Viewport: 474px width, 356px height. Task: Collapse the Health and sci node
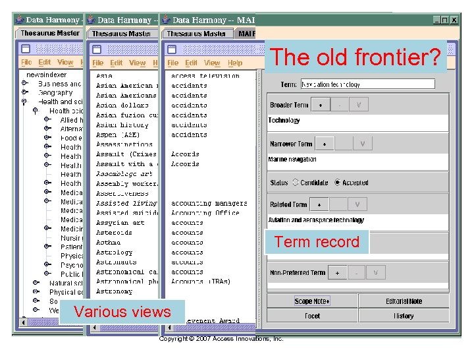tap(24, 102)
